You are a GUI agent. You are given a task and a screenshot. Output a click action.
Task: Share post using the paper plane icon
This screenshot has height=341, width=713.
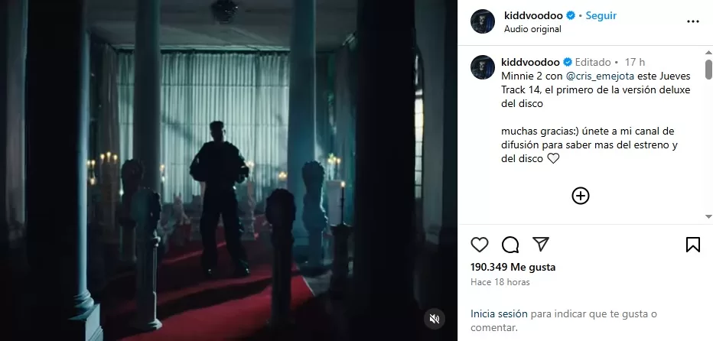[541, 244]
